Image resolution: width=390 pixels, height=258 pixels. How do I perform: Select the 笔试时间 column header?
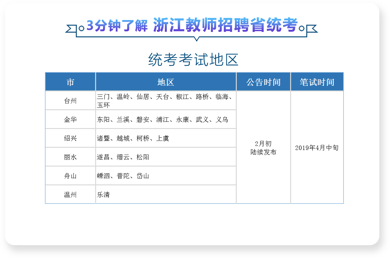click(317, 82)
